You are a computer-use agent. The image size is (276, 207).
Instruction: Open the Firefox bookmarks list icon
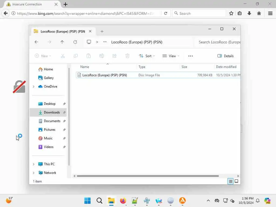point(240,13)
